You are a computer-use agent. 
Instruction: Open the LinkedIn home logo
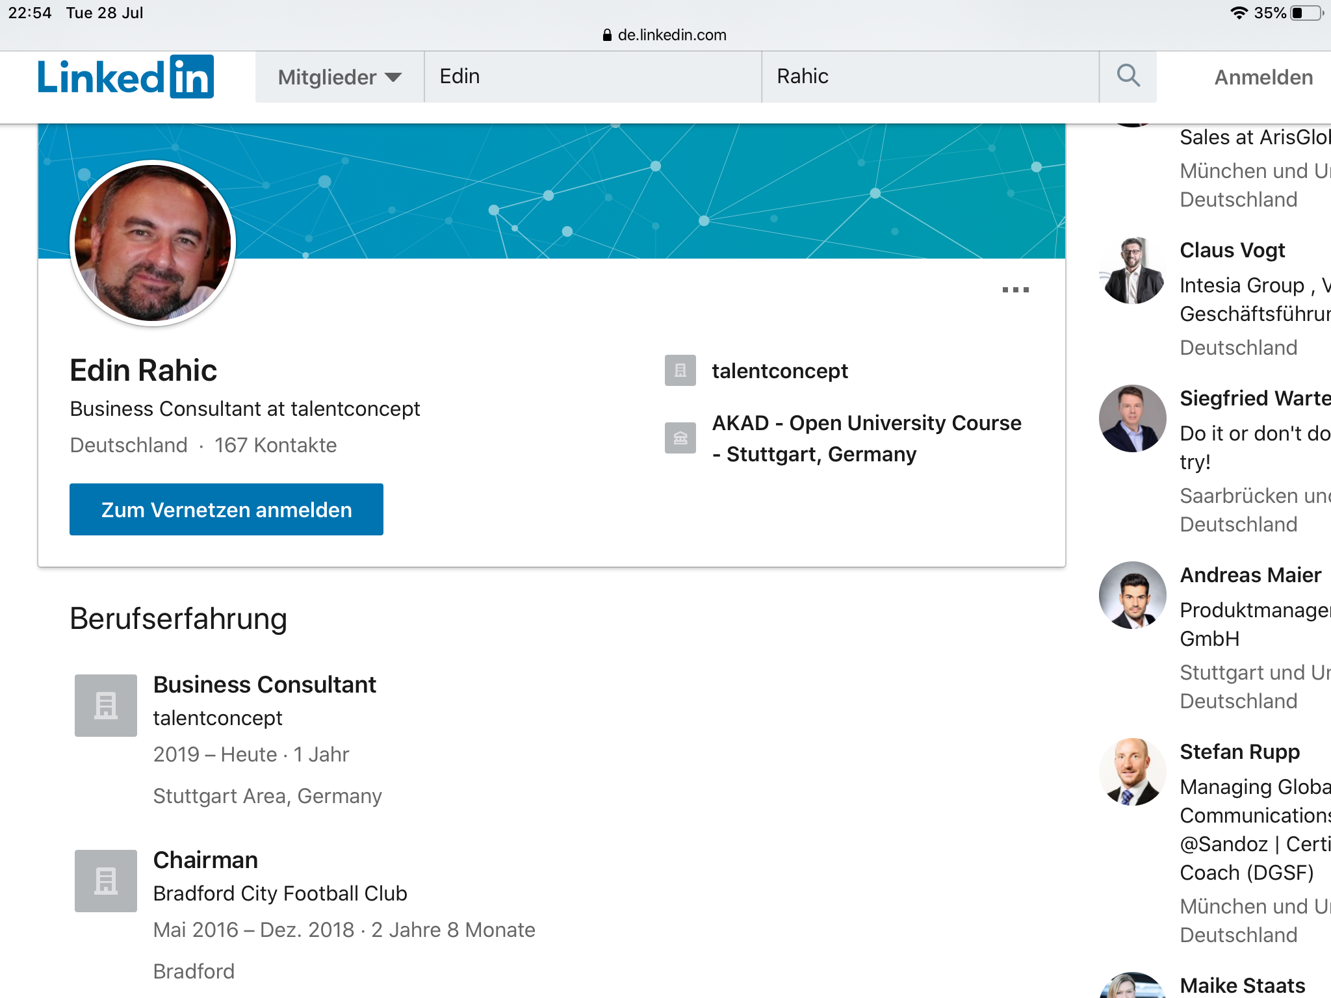[x=125, y=77]
